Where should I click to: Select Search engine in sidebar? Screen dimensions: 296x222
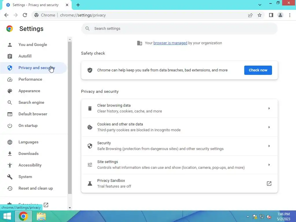click(34, 103)
